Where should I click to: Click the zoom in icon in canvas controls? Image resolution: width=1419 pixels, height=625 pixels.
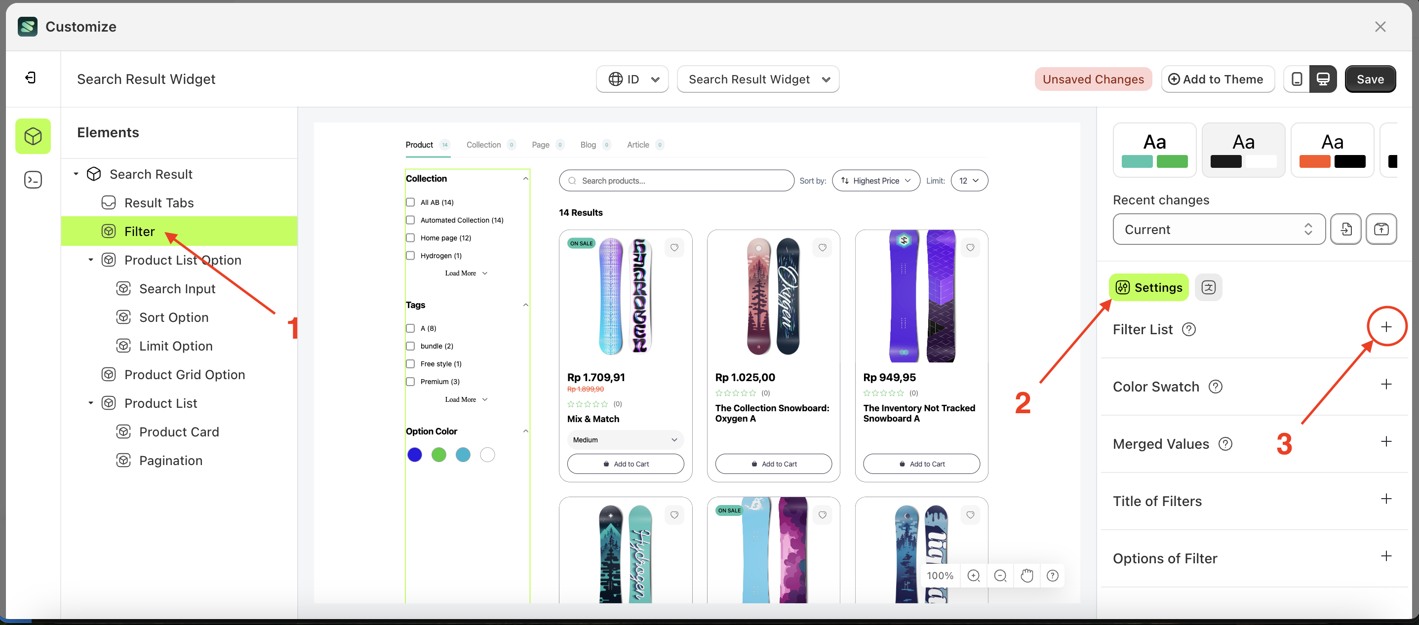pyautogui.click(x=974, y=576)
